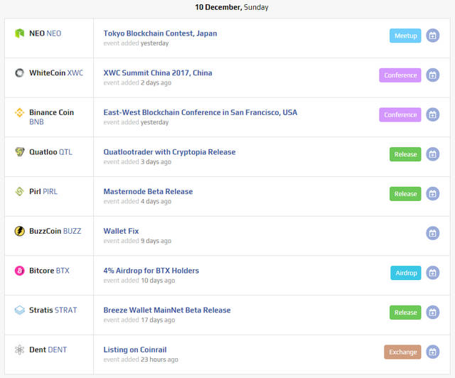This screenshot has width=455, height=378.
Task: Click 'event added 23 hours ago' text
Action: (x=141, y=360)
